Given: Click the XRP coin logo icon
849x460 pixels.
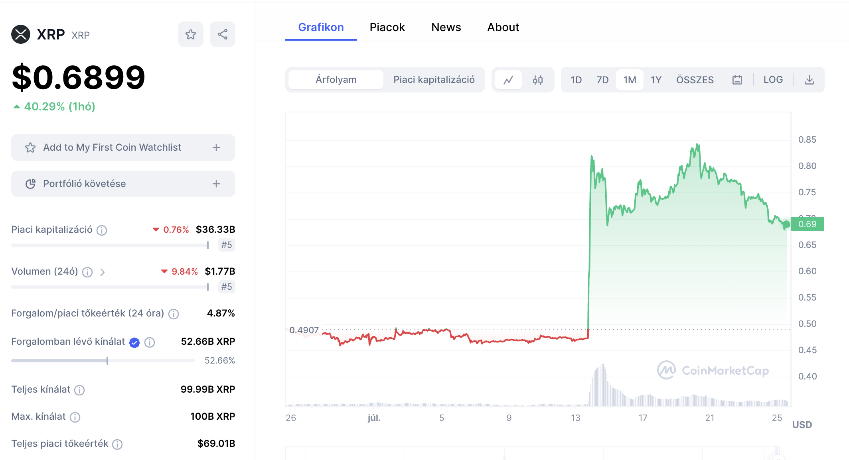Looking at the screenshot, I should (x=21, y=34).
